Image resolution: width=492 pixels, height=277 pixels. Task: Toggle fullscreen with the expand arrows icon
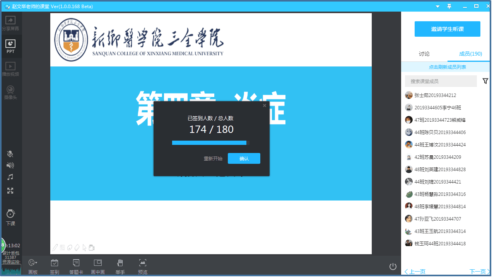(10, 190)
